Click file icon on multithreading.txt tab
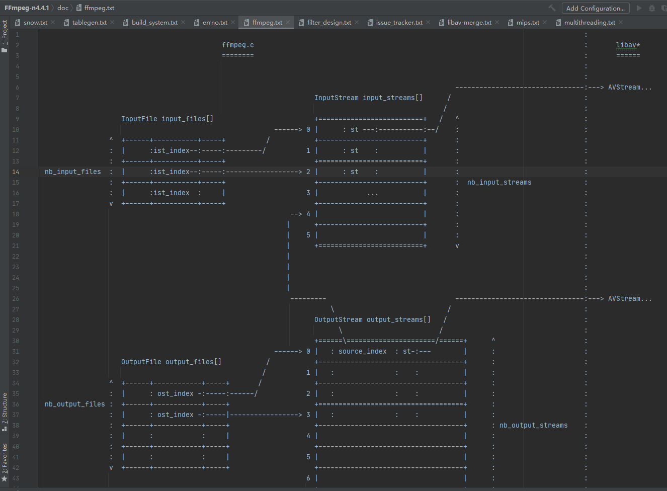This screenshot has width=667, height=491. click(558, 22)
